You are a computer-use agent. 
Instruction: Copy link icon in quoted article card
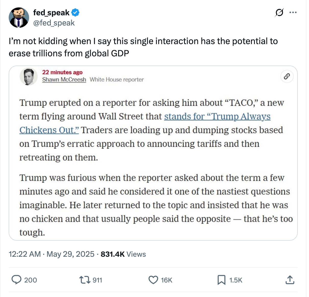click(x=287, y=76)
